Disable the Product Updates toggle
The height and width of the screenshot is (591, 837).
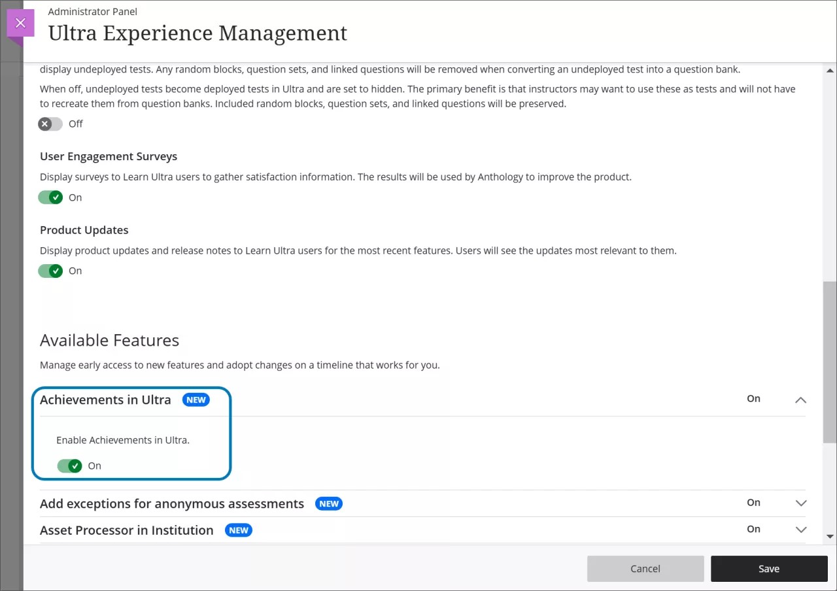[x=50, y=270]
